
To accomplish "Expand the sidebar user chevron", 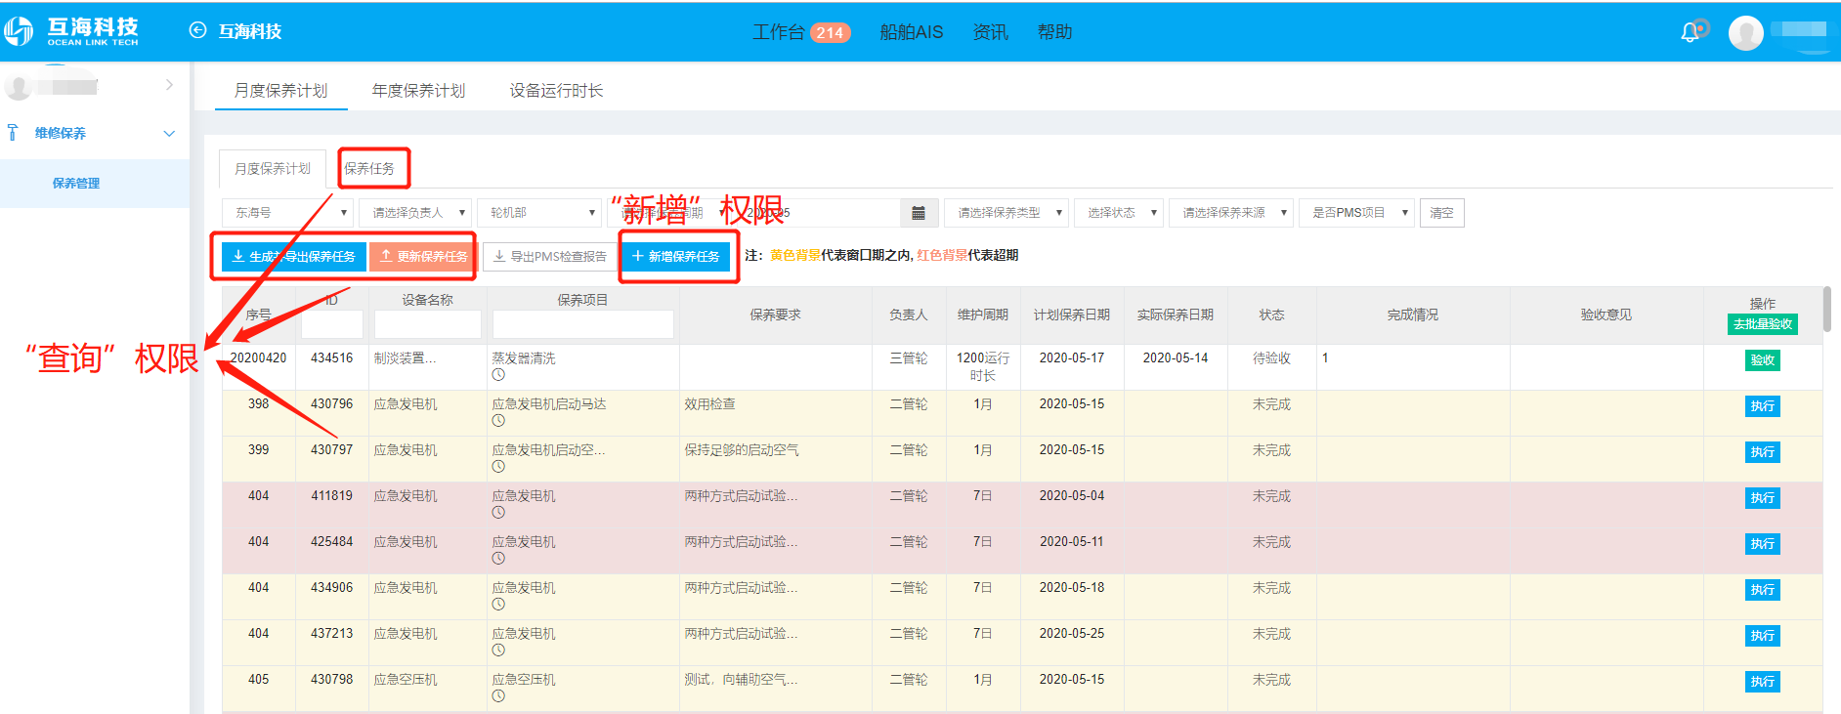I will pyautogui.click(x=169, y=85).
